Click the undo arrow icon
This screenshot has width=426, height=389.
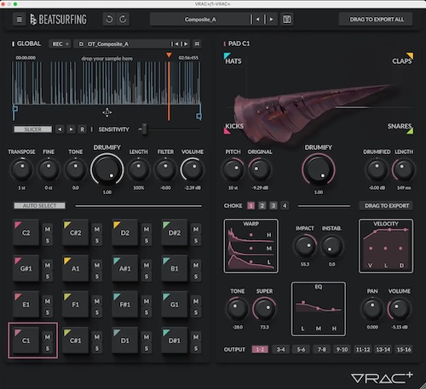(109, 20)
